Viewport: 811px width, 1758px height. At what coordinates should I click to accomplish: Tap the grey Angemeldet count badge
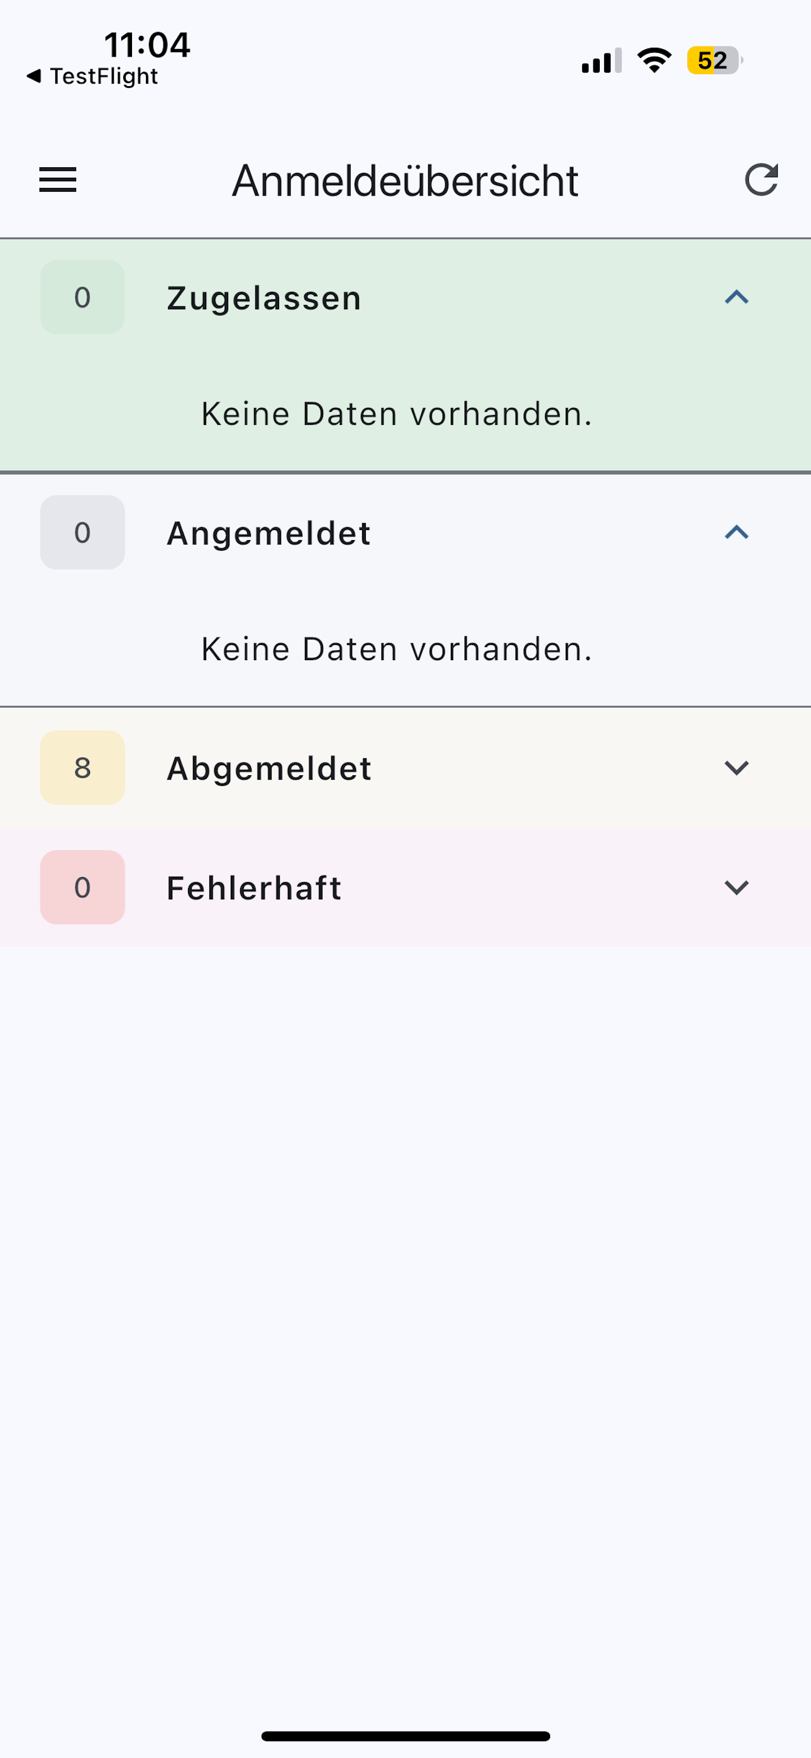point(82,533)
